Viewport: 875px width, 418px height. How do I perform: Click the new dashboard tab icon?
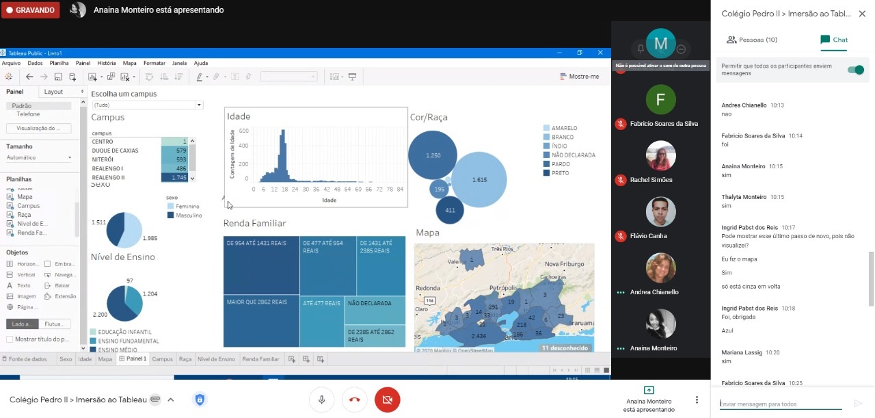[306, 359]
